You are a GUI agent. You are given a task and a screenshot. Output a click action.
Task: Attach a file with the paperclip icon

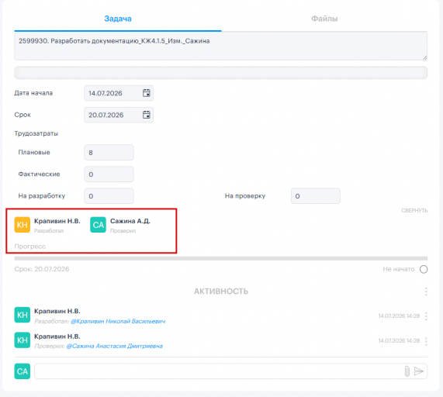point(407,371)
